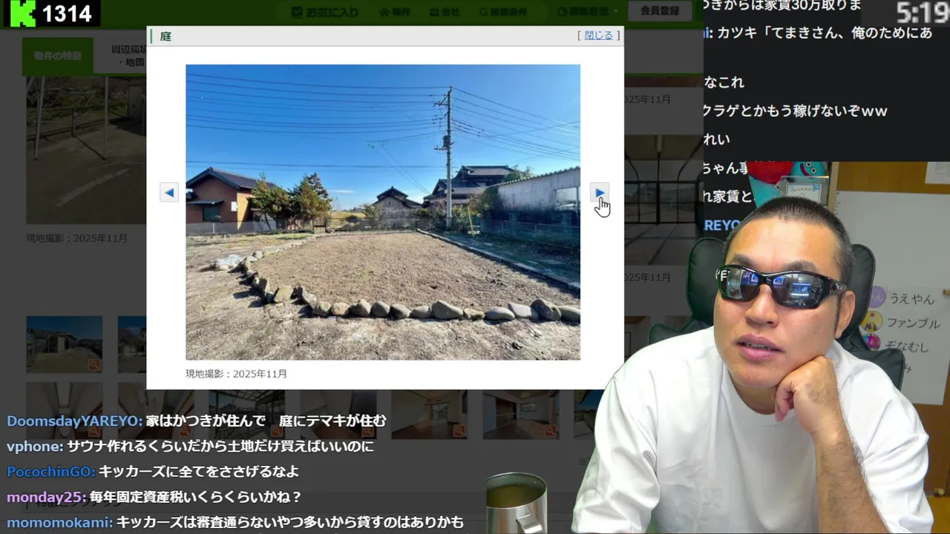Click the magnifier icon on the lower-row thumbnail above かね？
This screenshot has height=534, width=950.
[x=276, y=430]
